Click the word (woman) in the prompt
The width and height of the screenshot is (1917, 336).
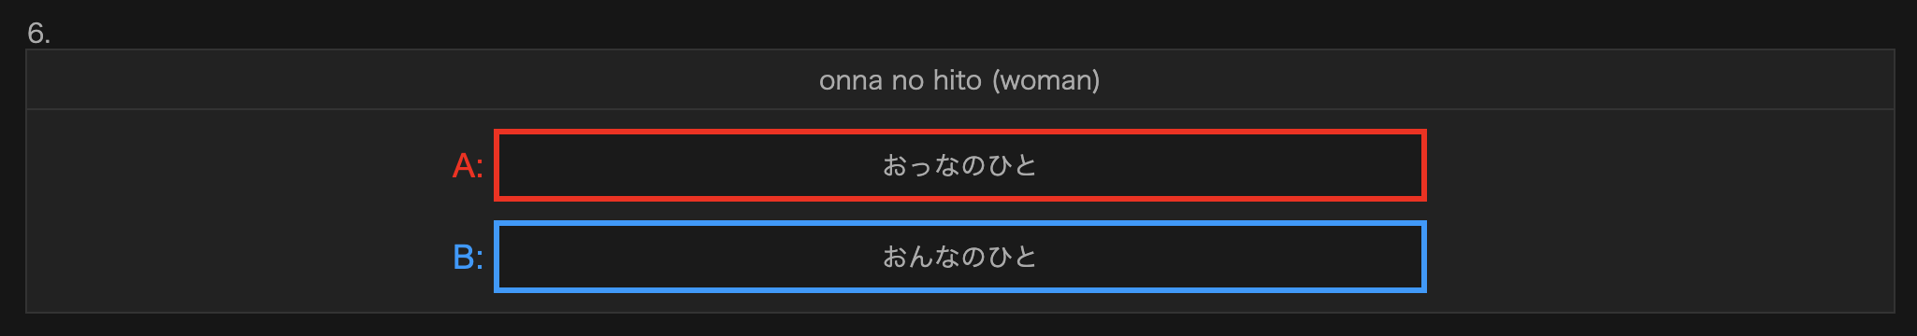point(1045,80)
